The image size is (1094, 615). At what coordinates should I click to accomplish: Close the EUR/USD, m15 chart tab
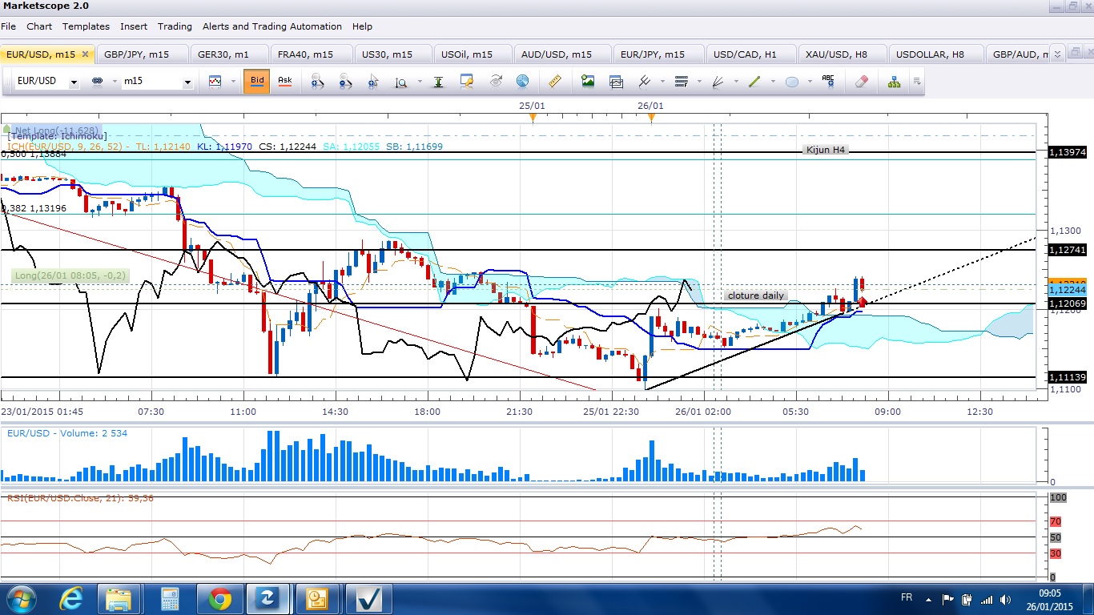86,54
